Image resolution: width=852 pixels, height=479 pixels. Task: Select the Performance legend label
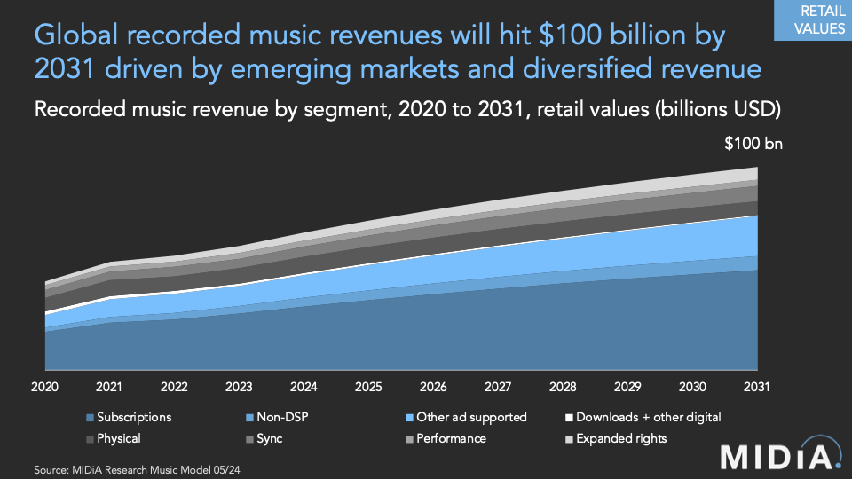[x=451, y=438]
